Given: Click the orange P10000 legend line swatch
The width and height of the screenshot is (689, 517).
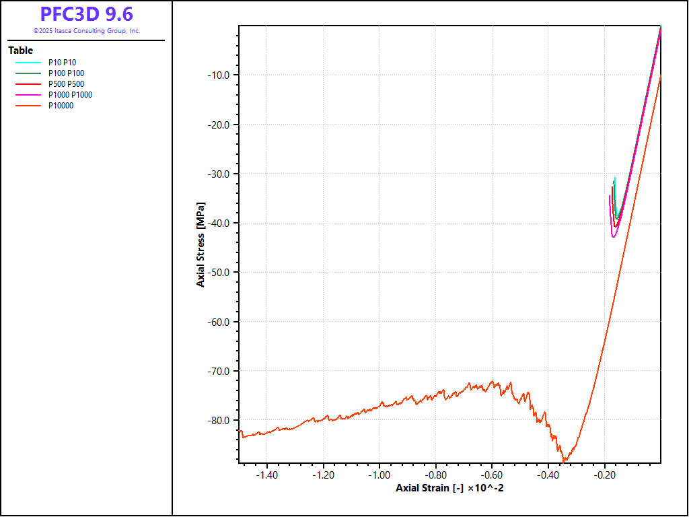Looking at the screenshot, I should (28, 106).
